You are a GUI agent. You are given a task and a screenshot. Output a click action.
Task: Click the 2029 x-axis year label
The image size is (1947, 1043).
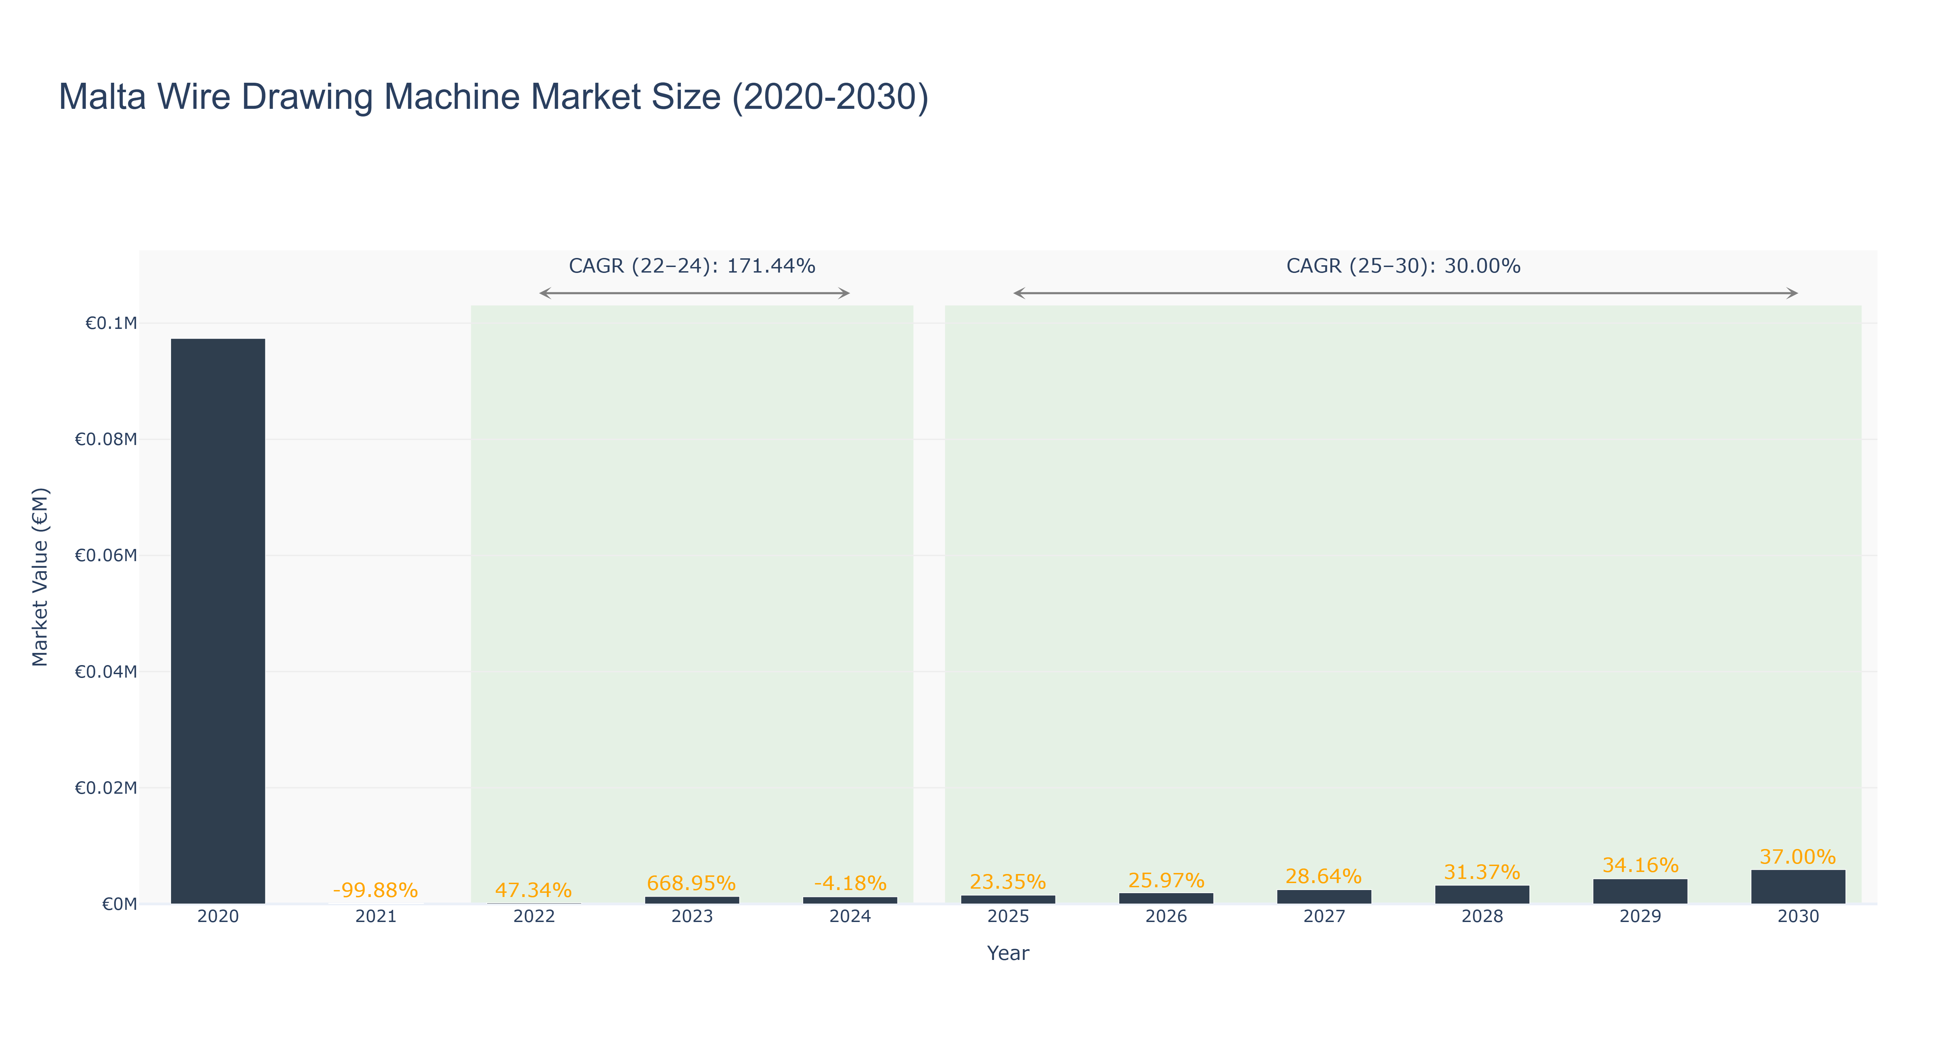pyautogui.click(x=1640, y=917)
